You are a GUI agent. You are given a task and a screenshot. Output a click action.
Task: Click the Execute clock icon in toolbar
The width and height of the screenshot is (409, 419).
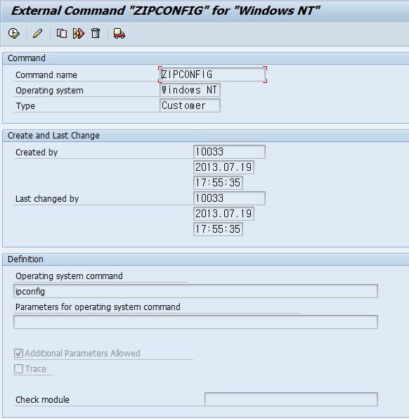[x=13, y=34]
